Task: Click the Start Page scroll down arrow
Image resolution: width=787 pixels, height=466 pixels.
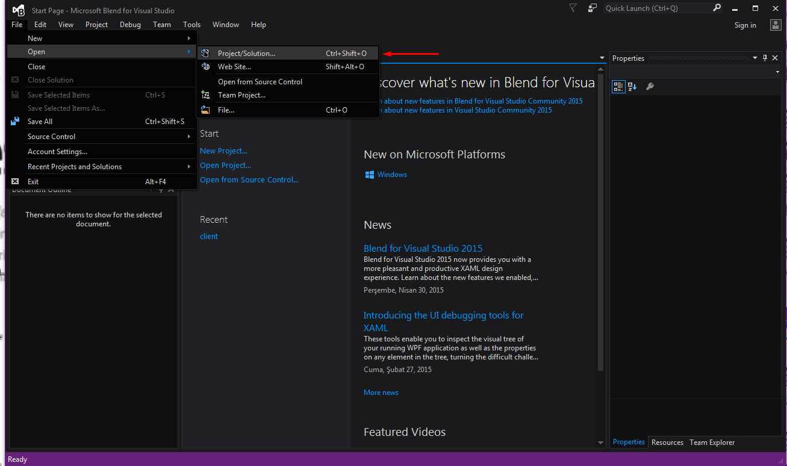Action: click(600, 443)
